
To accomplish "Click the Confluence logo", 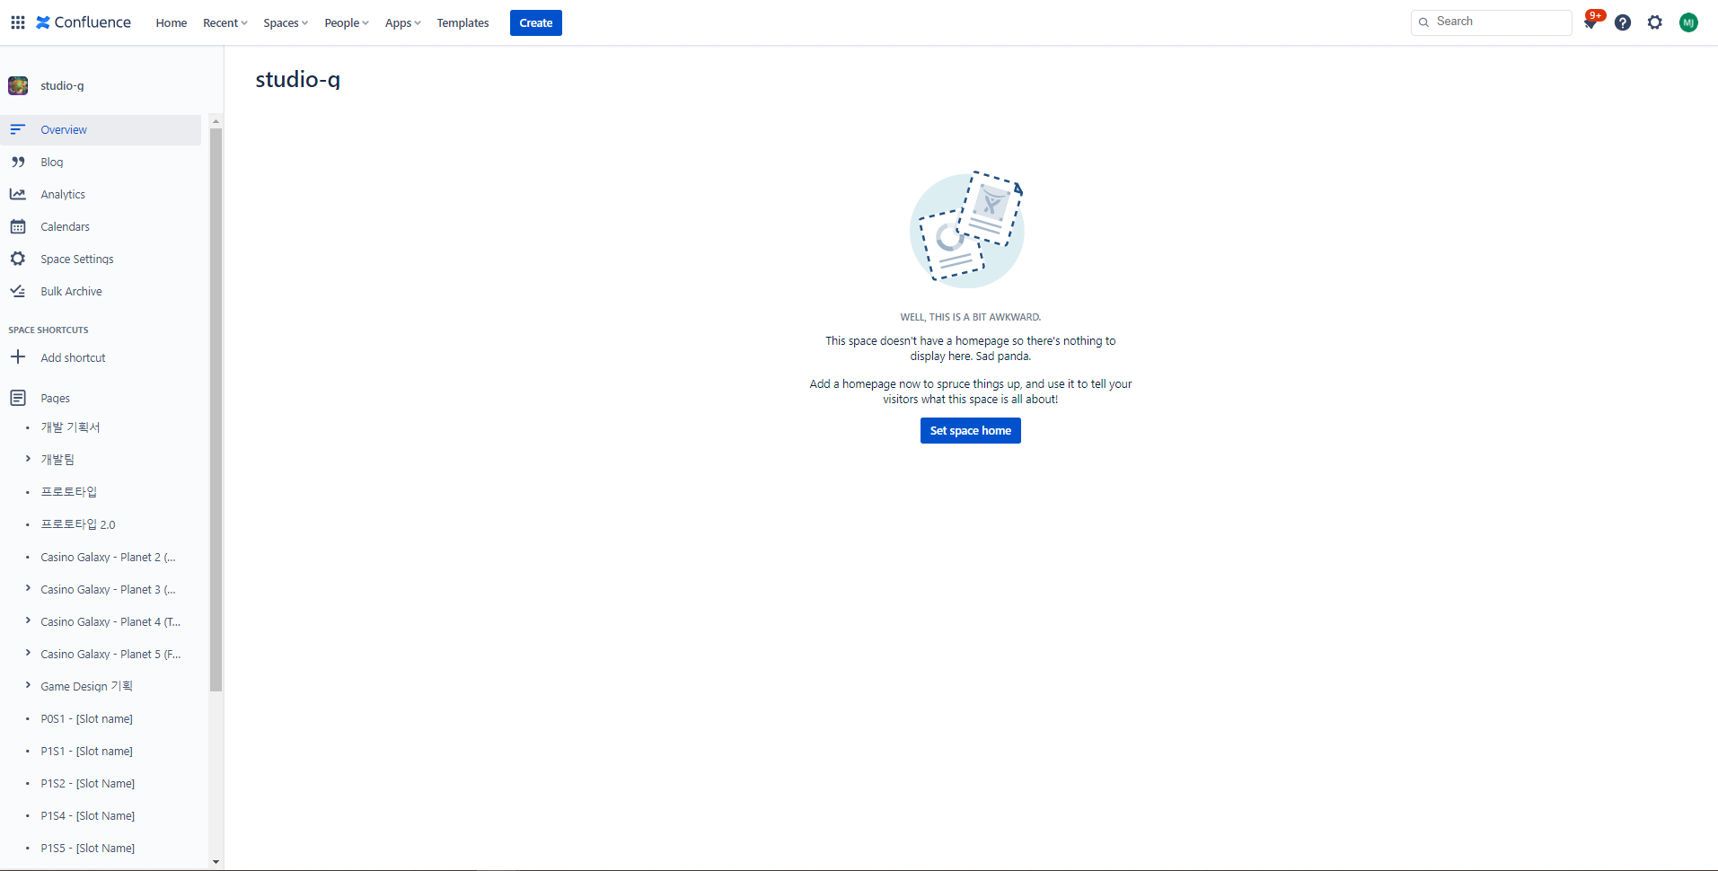I will (x=84, y=22).
